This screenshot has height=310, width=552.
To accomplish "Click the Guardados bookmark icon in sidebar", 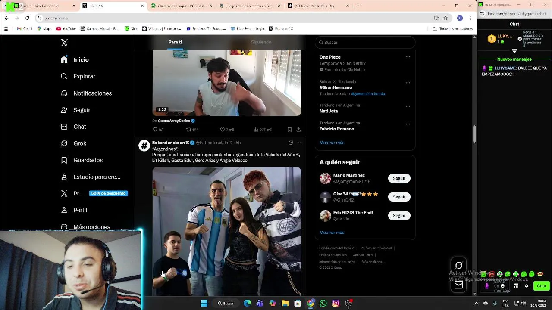I will (x=64, y=160).
